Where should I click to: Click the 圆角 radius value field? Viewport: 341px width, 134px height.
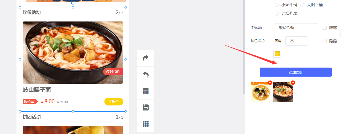click(297, 41)
